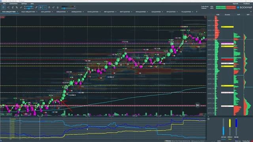Click the Feedback link

[x=246, y=4]
